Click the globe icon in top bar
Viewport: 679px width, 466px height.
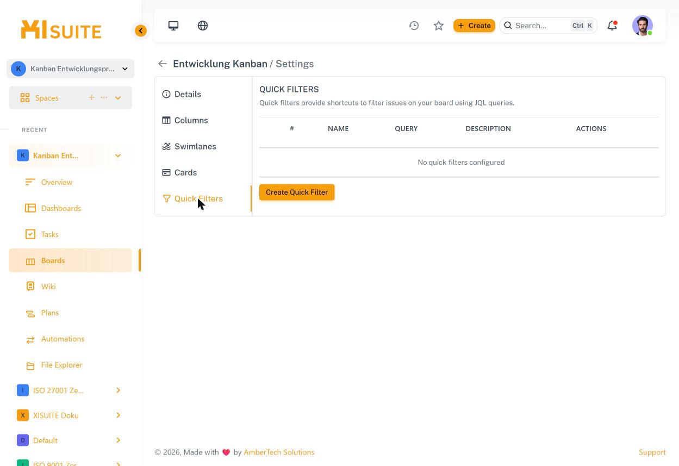[203, 26]
